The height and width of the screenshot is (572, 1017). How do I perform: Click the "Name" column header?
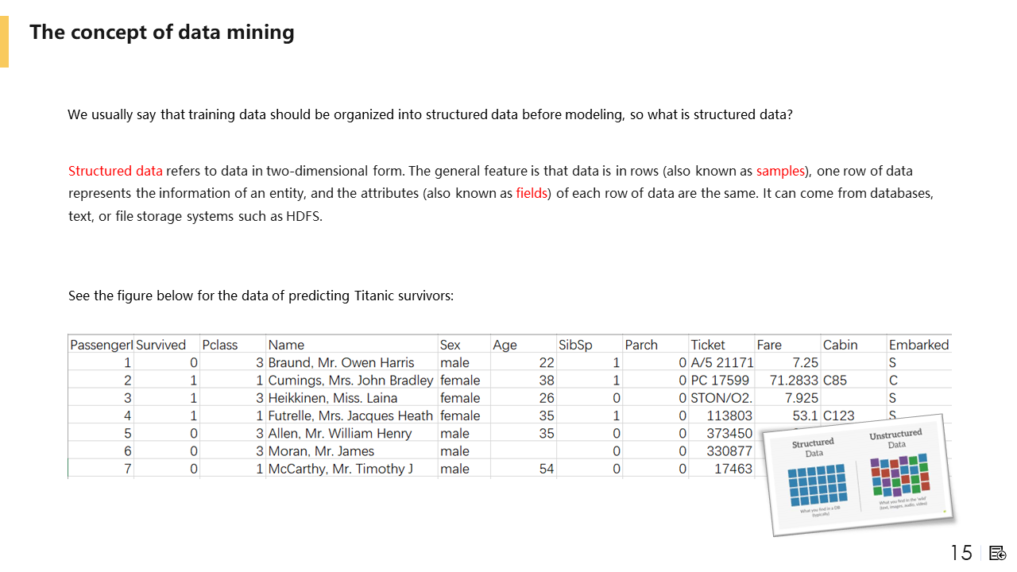[286, 345]
